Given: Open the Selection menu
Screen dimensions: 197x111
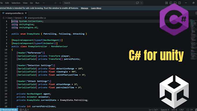Looking at the screenshot, I should (16, 3).
